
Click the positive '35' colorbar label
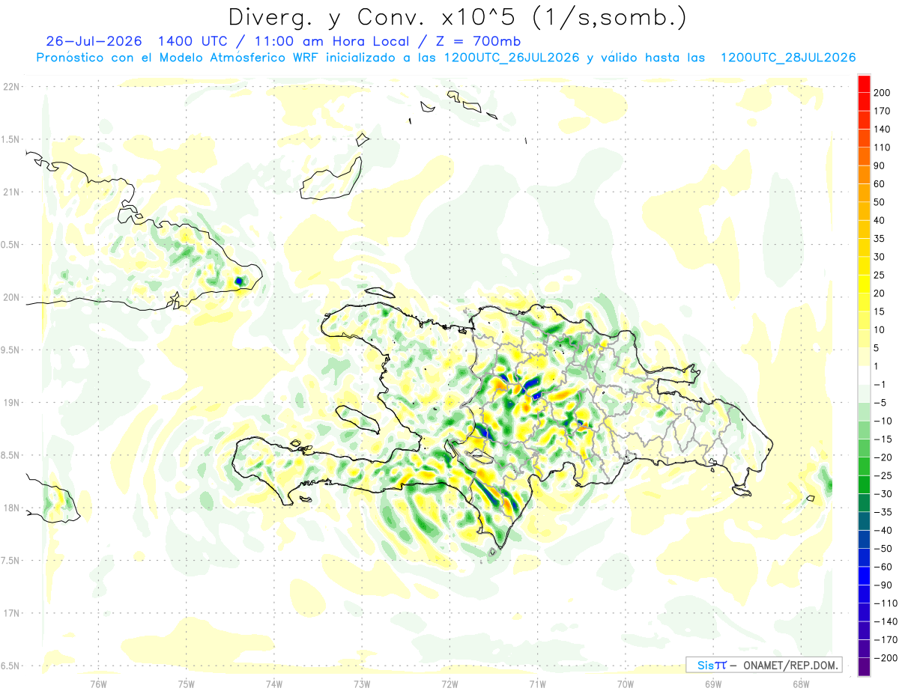tap(880, 238)
